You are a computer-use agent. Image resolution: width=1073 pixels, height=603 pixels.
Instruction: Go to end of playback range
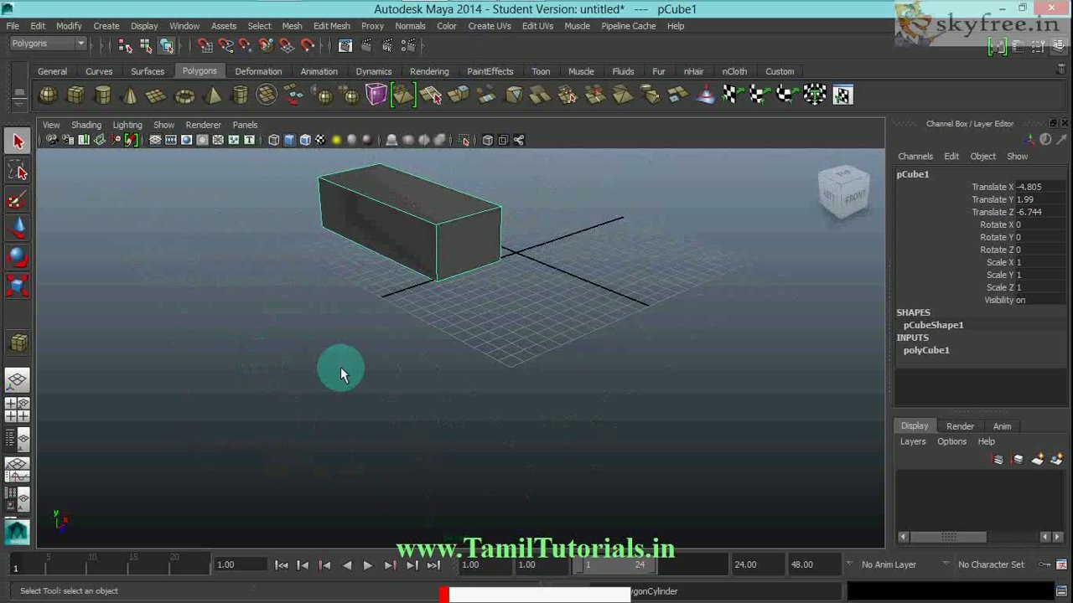coord(433,565)
